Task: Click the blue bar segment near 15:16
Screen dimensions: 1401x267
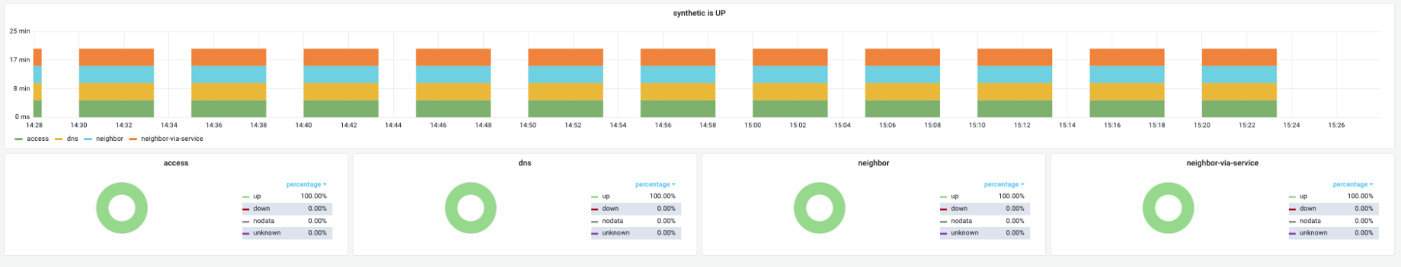Action: click(x=1127, y=74)
